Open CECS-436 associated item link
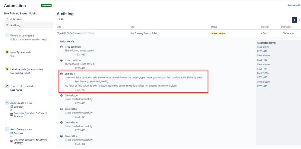Image resolution: width=301 pixels, height=149 pixels. click(x=262, y=86)
